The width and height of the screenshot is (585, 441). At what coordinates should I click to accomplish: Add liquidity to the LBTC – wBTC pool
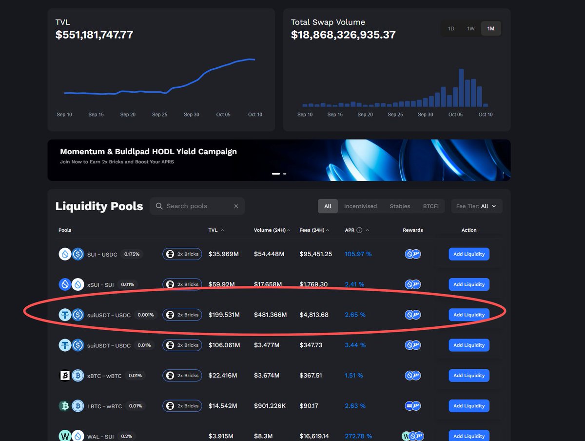point(469,406)
